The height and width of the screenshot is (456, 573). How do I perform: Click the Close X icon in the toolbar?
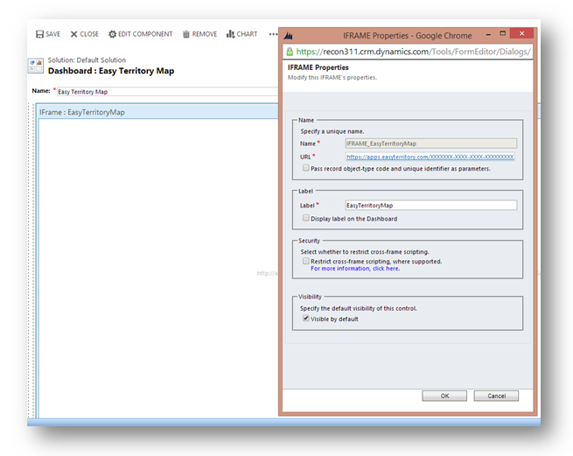click(73, 34)
